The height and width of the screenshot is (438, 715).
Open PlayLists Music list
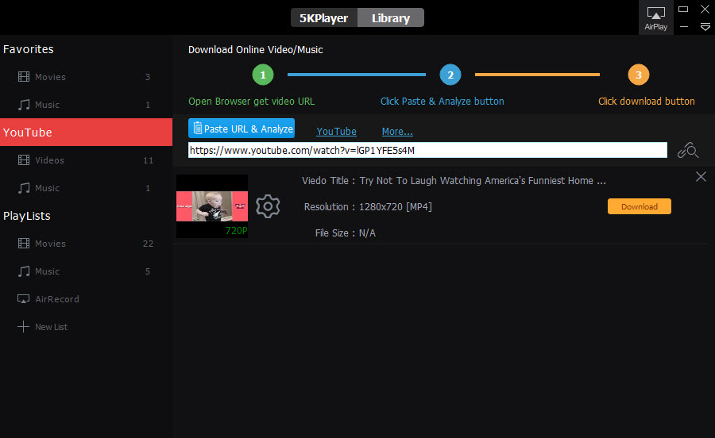pyautogui.click(x=86, y=271)
